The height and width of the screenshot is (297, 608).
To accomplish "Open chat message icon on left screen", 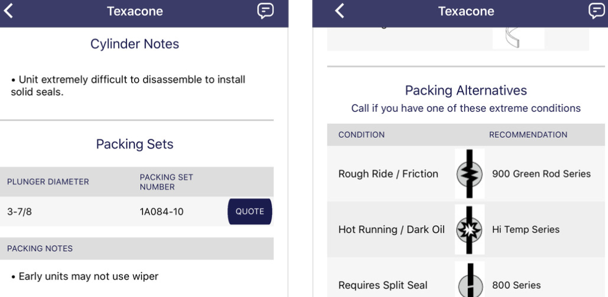I will (x=265, y=11).
